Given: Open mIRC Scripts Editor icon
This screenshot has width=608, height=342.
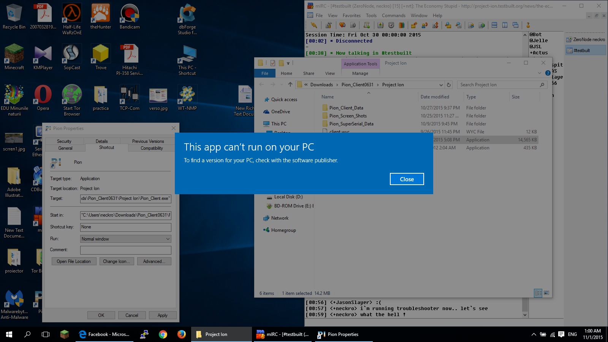Looking at the screenshot, I should 367,25.
